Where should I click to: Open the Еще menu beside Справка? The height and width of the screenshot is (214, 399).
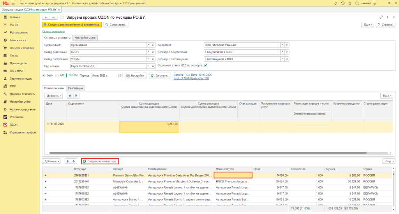click(x=368, y=25)
